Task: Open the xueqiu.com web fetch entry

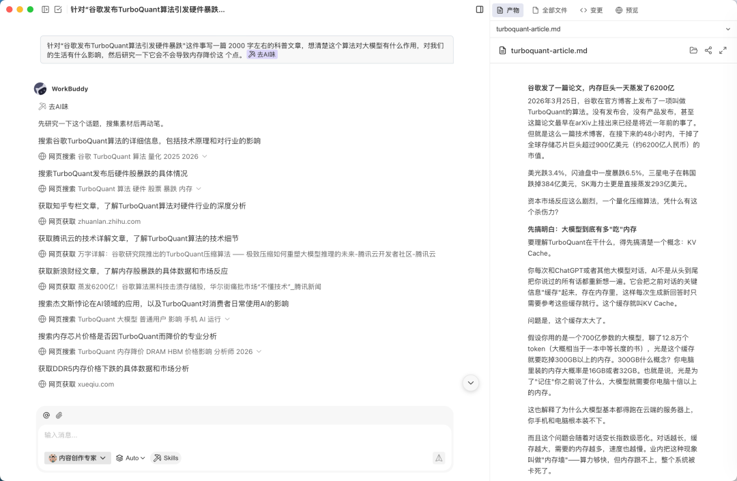Action: 76,384
